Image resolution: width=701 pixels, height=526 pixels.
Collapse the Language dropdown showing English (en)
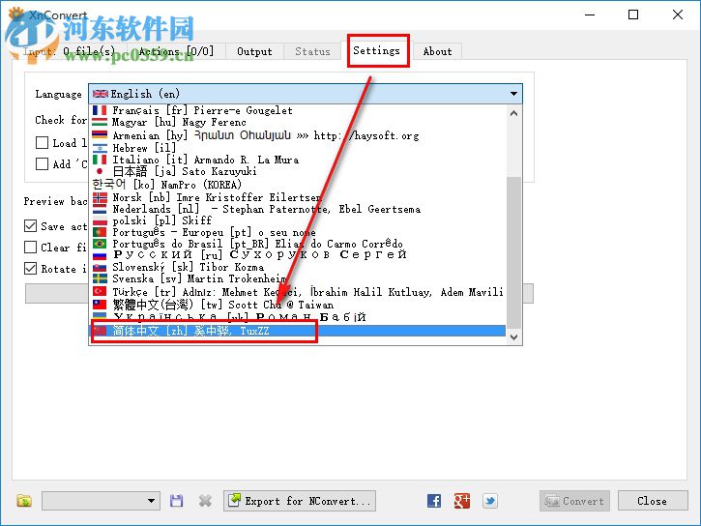tap(306, 94)
